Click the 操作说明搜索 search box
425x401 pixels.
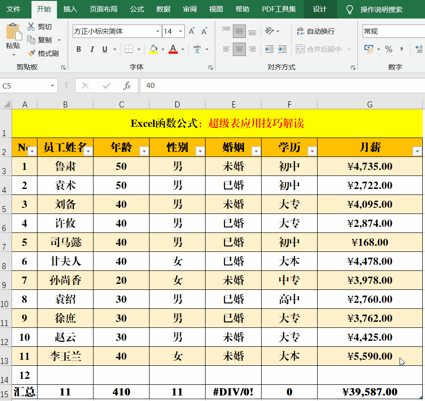381,9
